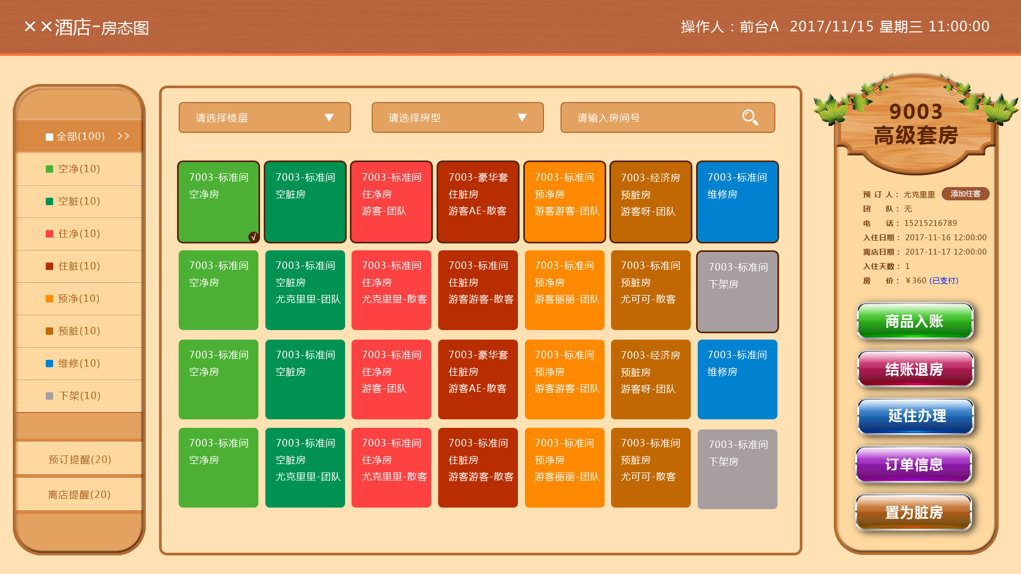Click the 9003 高级套房 wooden sign

click(x=916, y=124)
